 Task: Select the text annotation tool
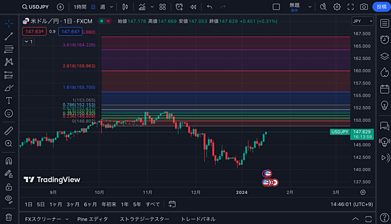9,101
